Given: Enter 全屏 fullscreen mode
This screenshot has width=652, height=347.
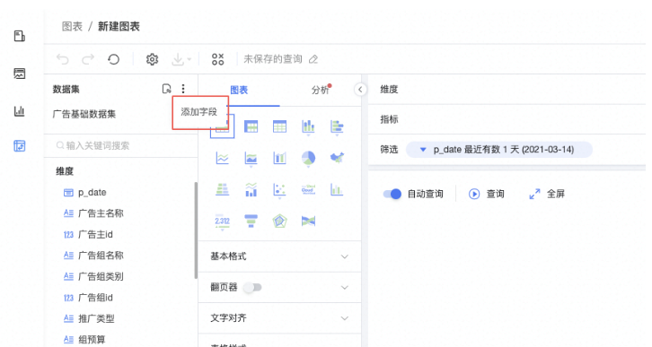Looking at the screenshot, I should click(547, 194).
